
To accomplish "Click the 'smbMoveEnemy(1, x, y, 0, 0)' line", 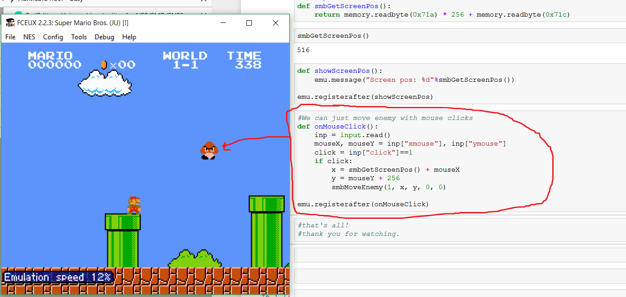I will coord(389,187).
